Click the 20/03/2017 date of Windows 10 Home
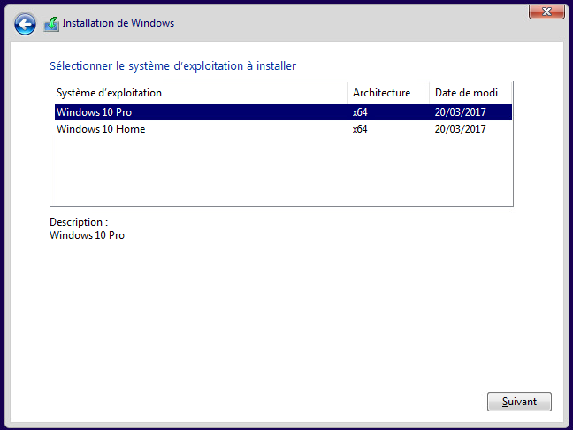The image size is (573, 430). coord(460,129)
